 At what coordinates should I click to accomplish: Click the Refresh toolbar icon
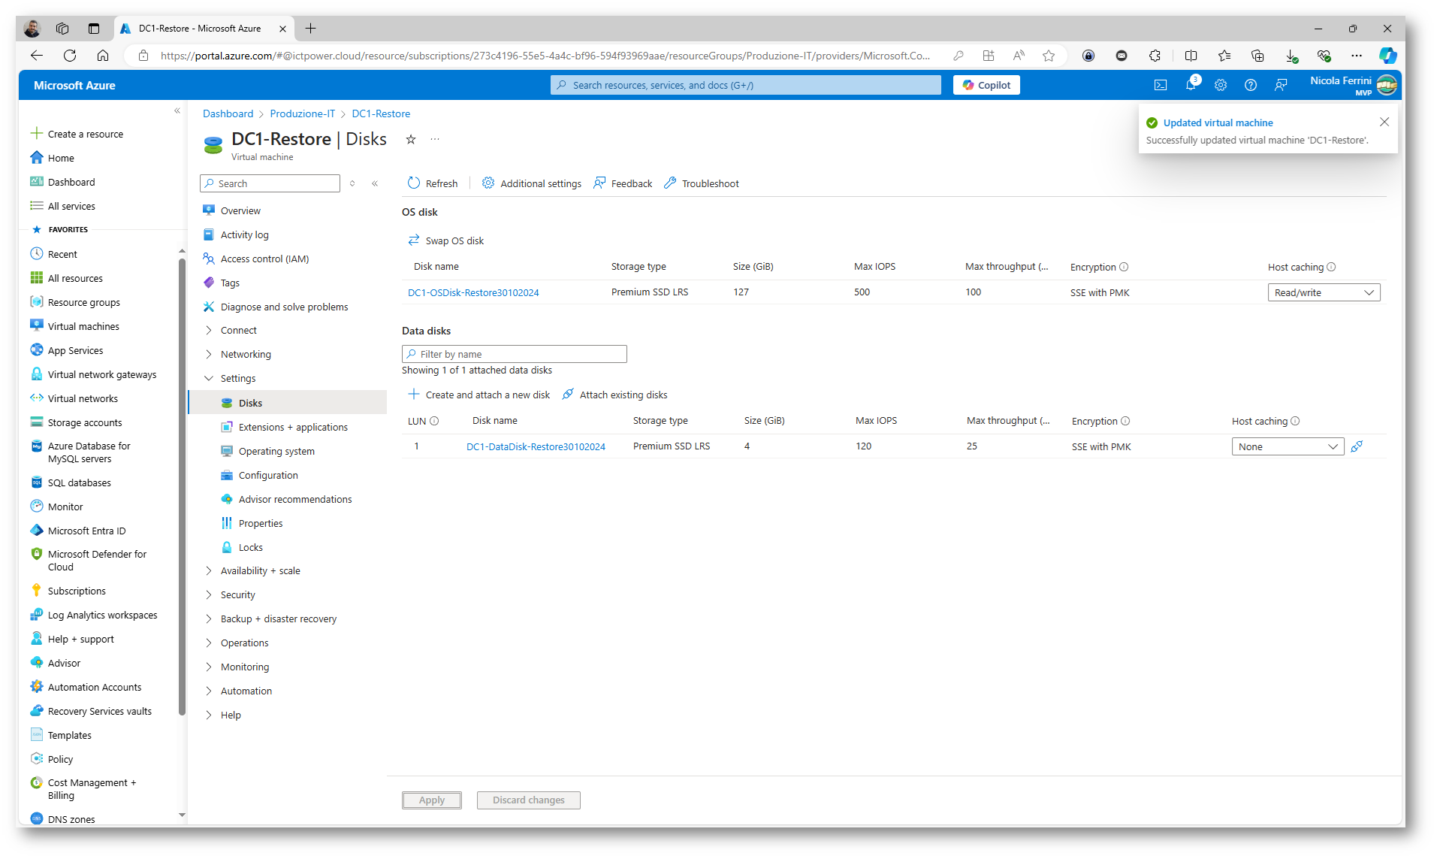(414, 183)
